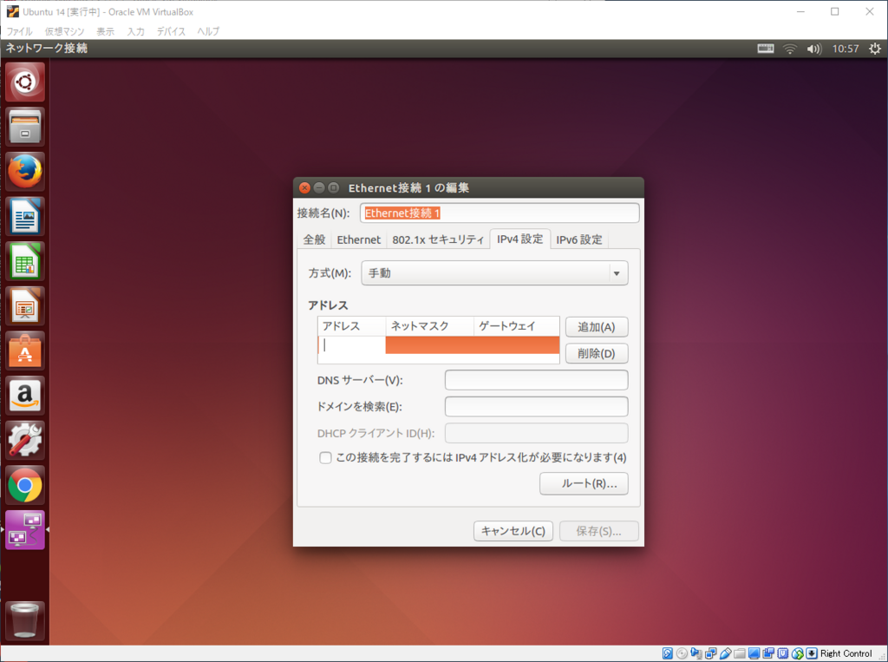
Task: Click VirtualBox optical drive status icon
Action: coord(682,653)
